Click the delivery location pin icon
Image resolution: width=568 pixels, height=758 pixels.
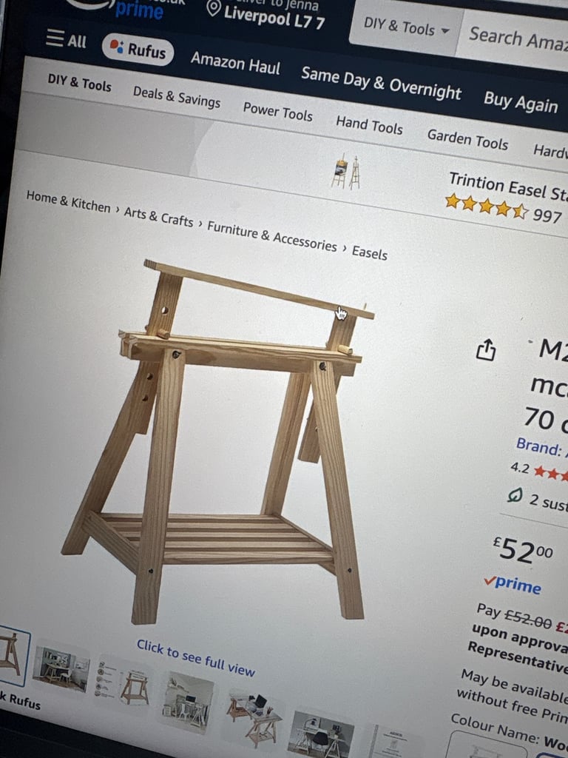(x=214, y=7)
